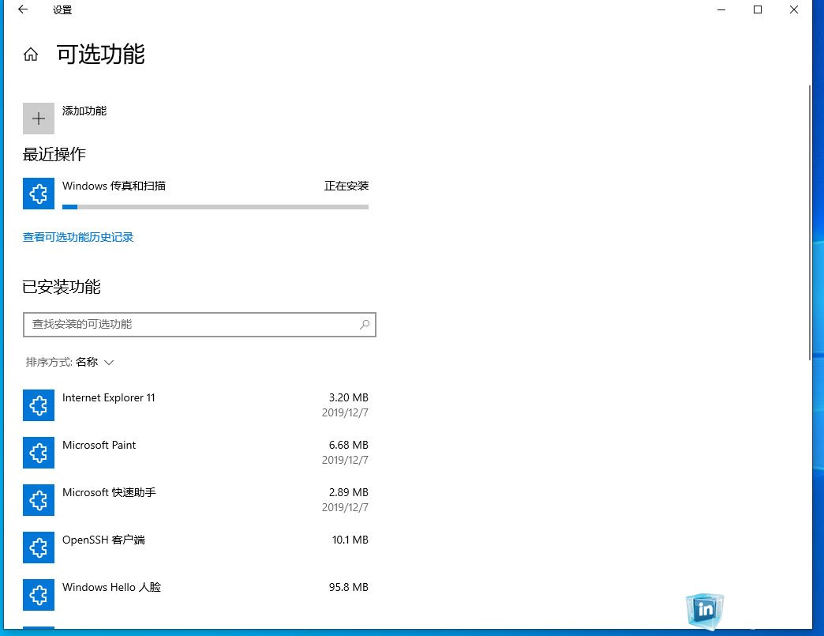
Task: Select the OpenSSH 客户端 entry
Action: coord(196,547)
